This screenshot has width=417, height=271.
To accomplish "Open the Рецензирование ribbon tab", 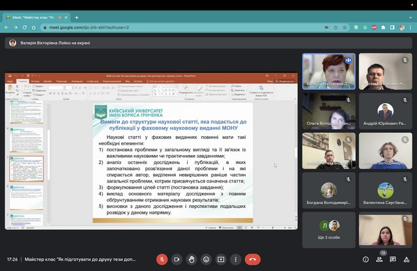I will point(112,81).
